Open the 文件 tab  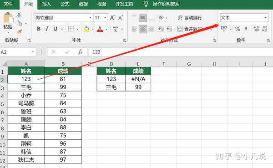point(8,4)
